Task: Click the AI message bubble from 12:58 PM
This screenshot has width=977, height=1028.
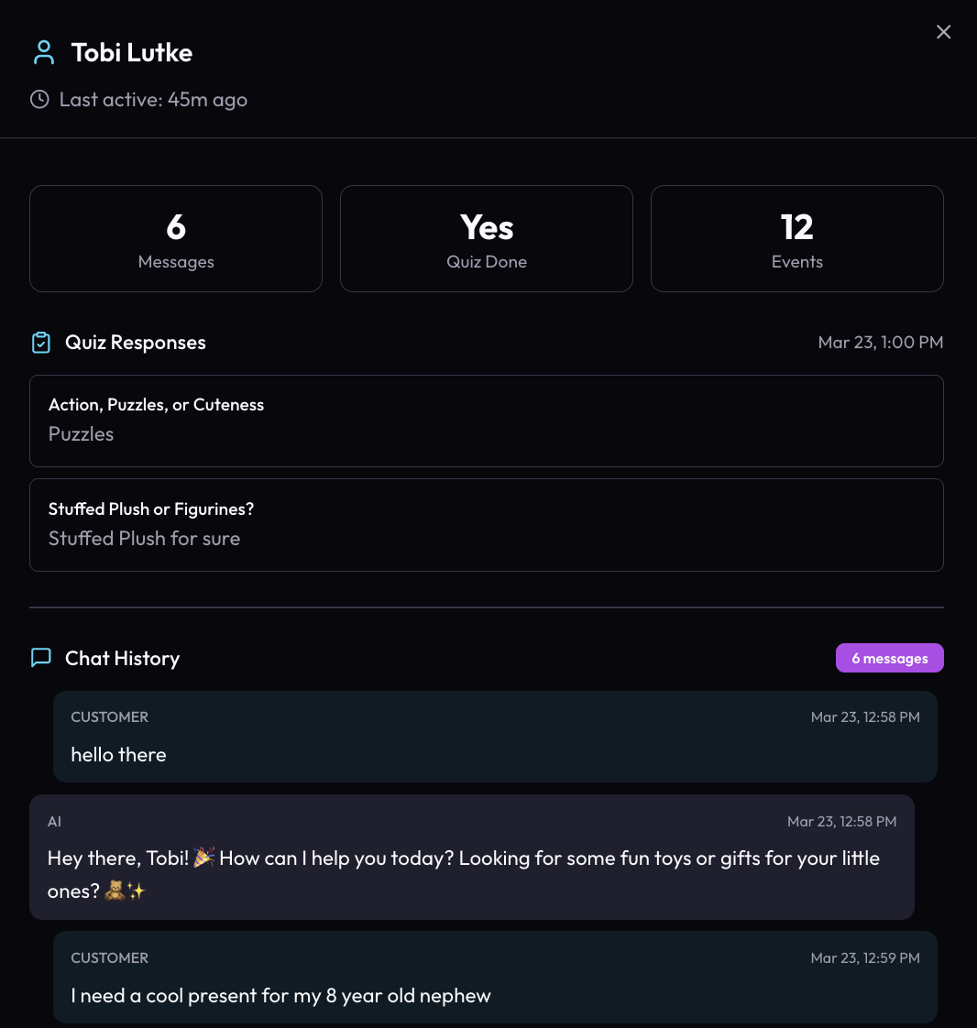Action: pyautogui.click(x=473, y=858)
